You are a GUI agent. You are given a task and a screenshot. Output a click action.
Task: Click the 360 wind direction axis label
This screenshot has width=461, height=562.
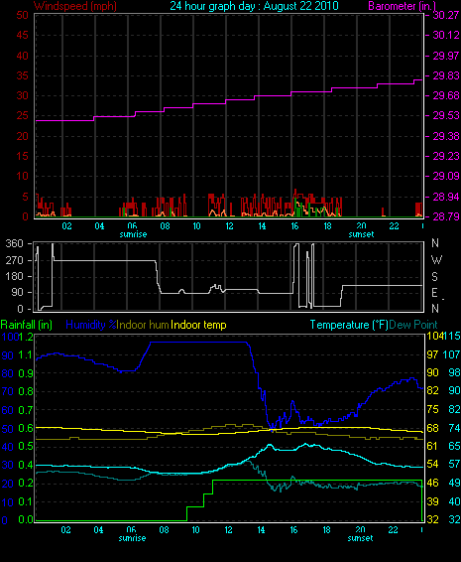click(x=14, y=243)
